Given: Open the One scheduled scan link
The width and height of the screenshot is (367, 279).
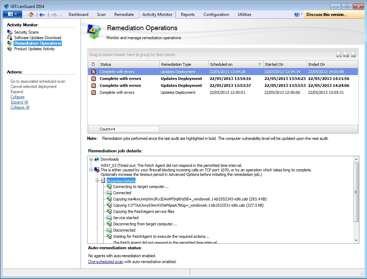Looking at the screenshot, I should (106, 262).
